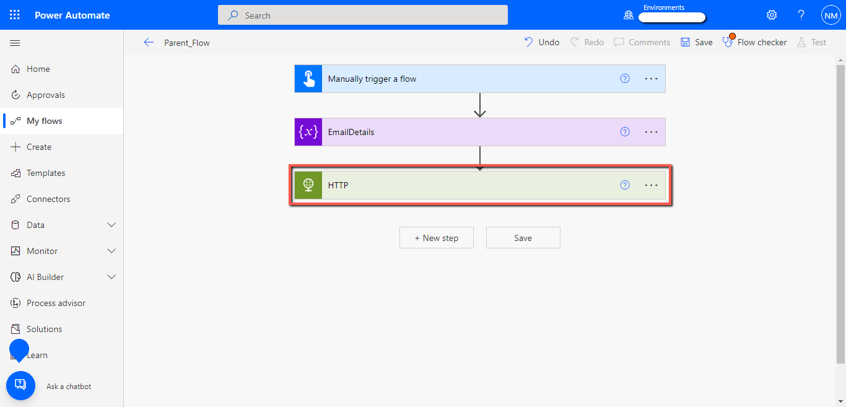Screen dimensions: 846x407
Task: Click Undo in the toolbar
Action: point(541,42)
